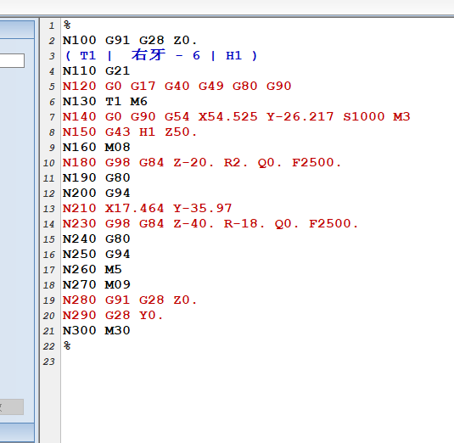
Task: Click line N210 X17.464 Y-35.97
Action: (x=148, y=209)
